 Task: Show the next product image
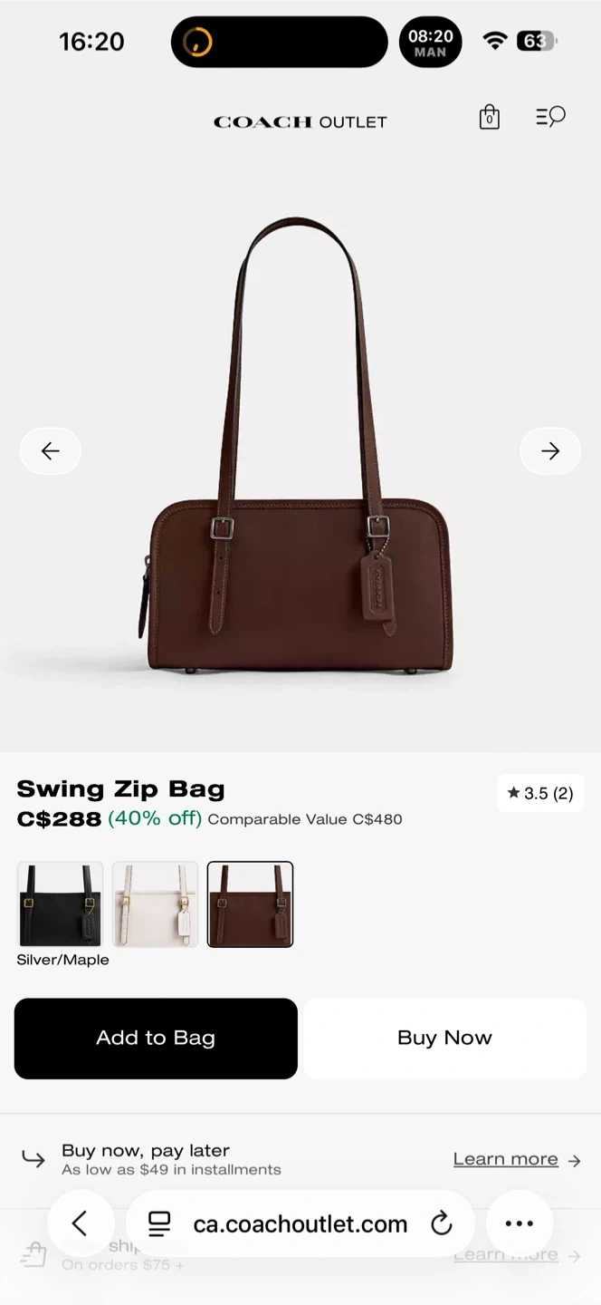550,450
